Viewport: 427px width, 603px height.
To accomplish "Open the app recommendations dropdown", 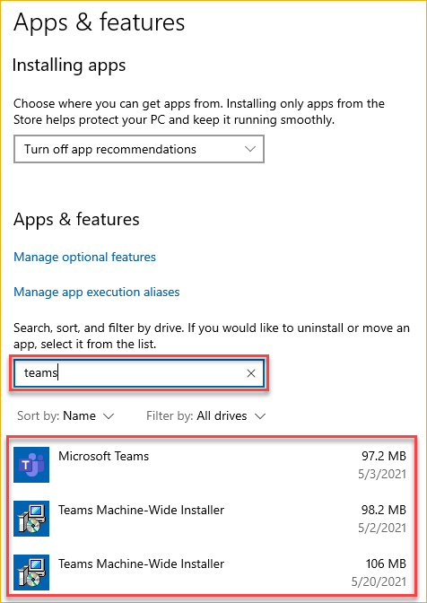I will coord(139,149).
